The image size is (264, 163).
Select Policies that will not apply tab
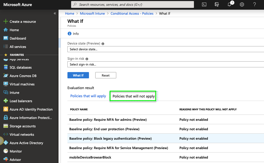(134, 96)
